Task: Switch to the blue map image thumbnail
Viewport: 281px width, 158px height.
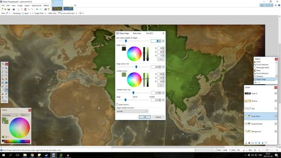Action: [x=68, y=8]
